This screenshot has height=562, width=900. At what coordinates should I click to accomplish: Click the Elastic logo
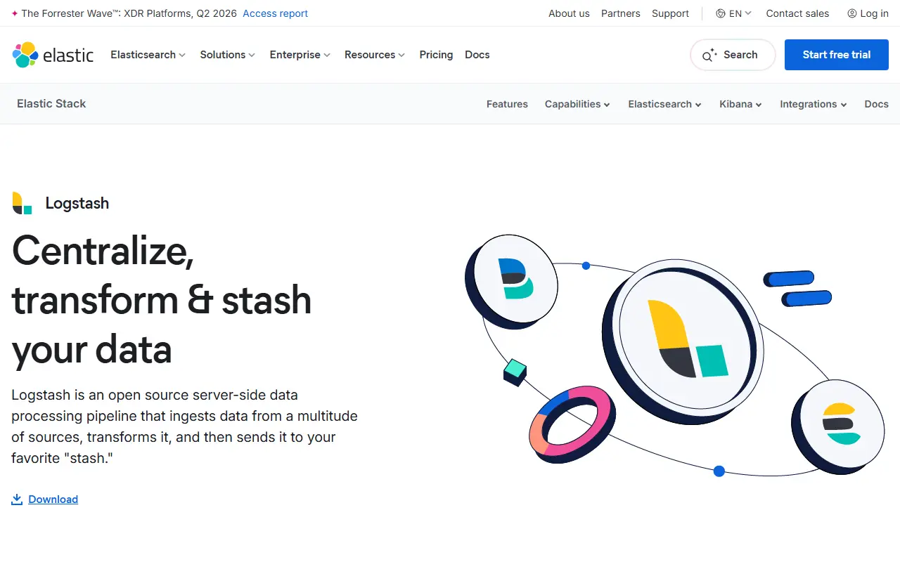53,55
